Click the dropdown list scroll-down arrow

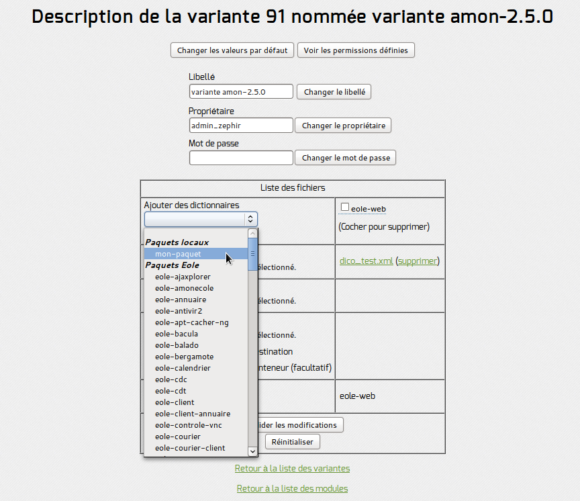[x=252, y=451]
